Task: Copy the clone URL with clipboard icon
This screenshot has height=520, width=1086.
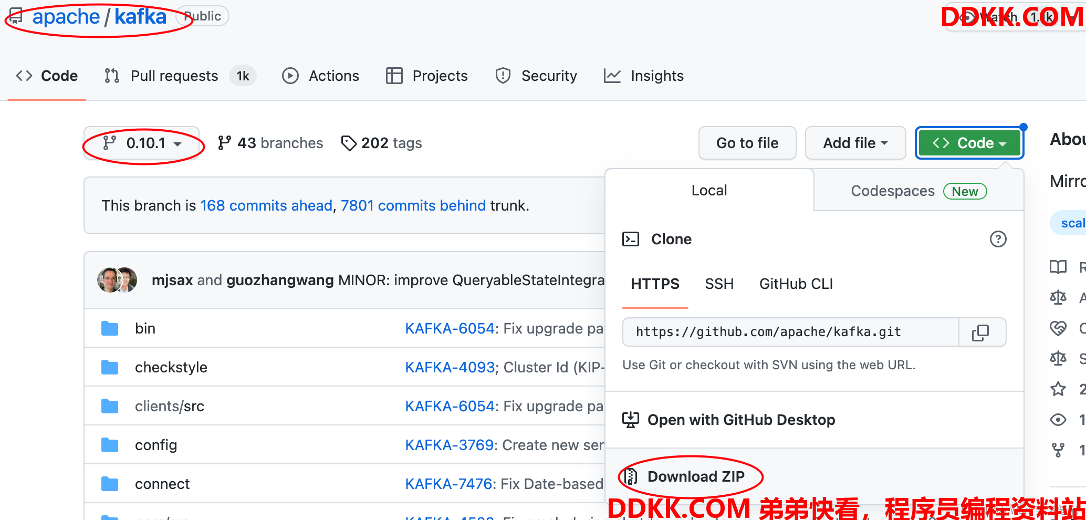Action: 980,332
